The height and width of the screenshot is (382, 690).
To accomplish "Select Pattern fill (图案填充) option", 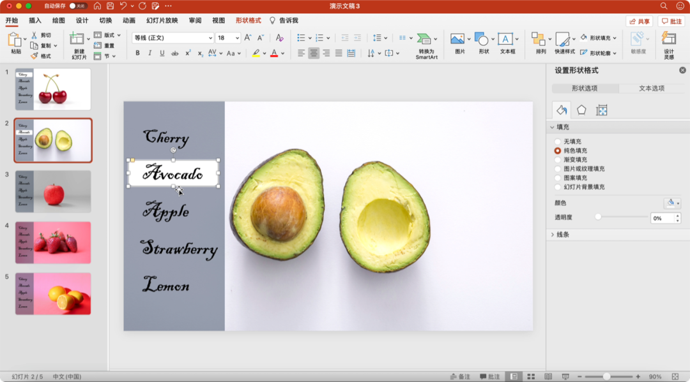I will pos(558,178).
